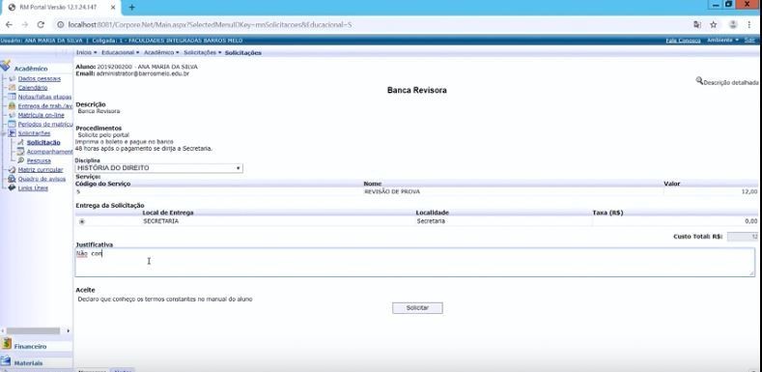
Task: Expand the Educacional menu in the breadcrumb
Action: [120, 52]
